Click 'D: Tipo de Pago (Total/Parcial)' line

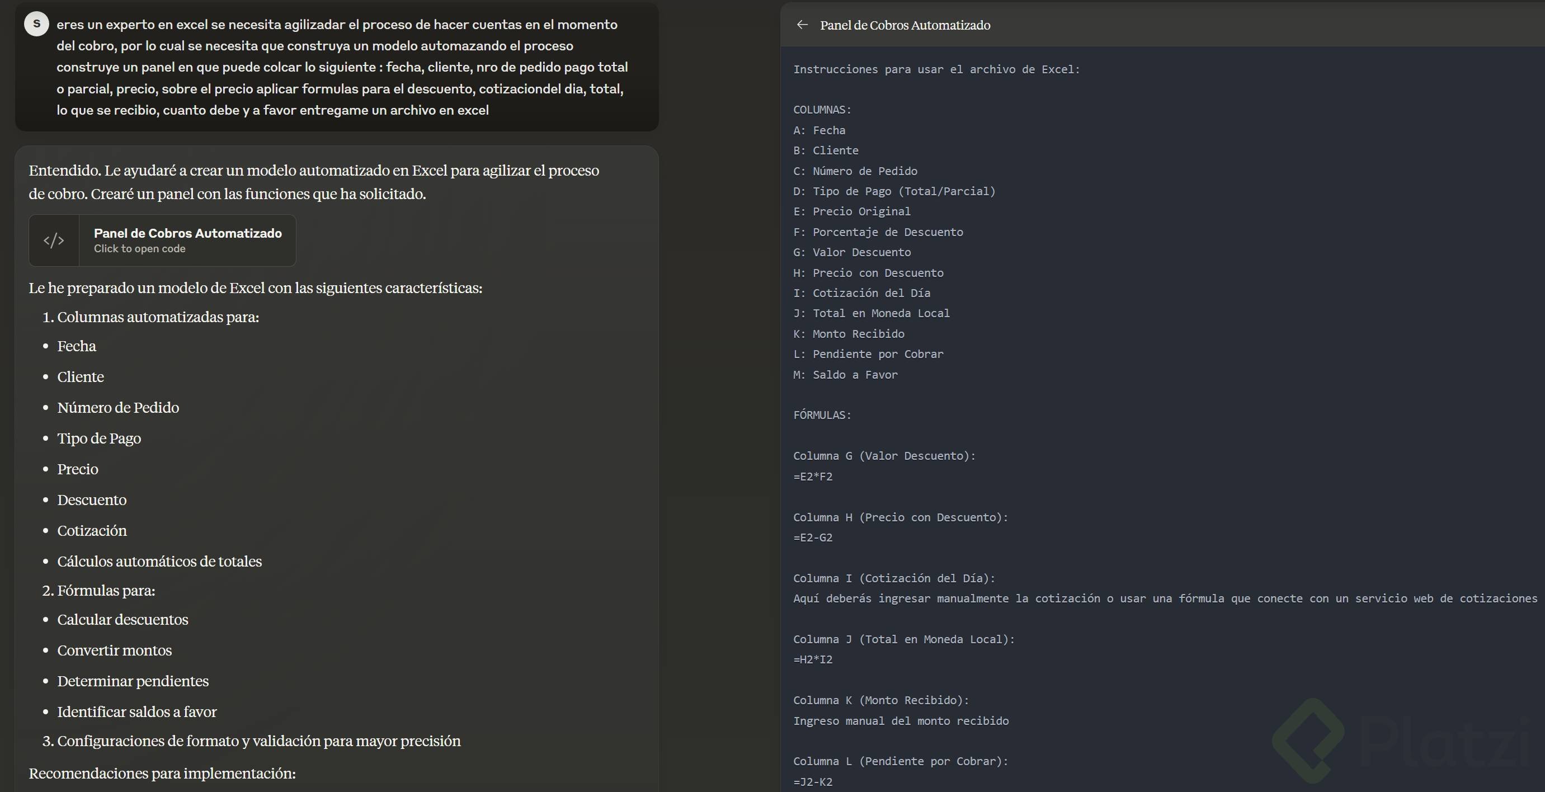pos(894,191)
